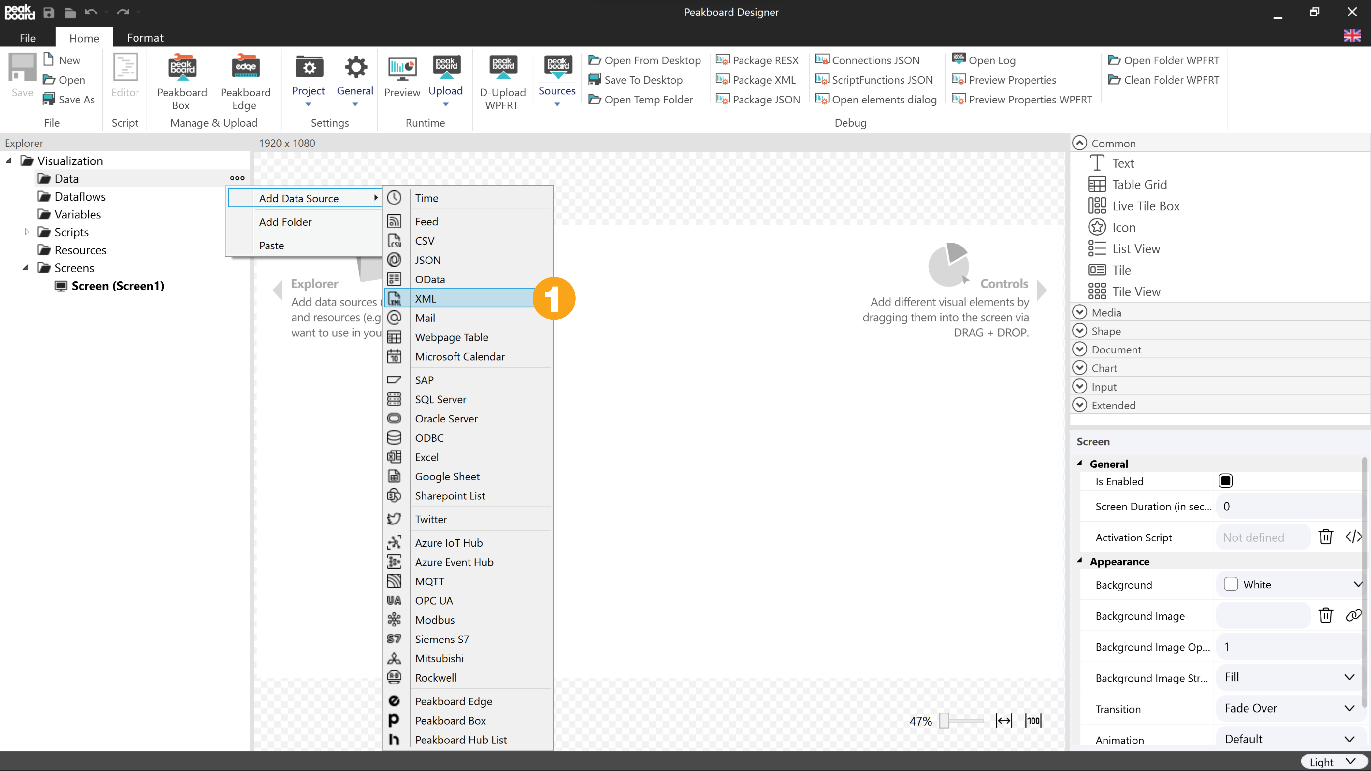
Task: Collapse the Common controls section
Action: (x=1080, y=143)
